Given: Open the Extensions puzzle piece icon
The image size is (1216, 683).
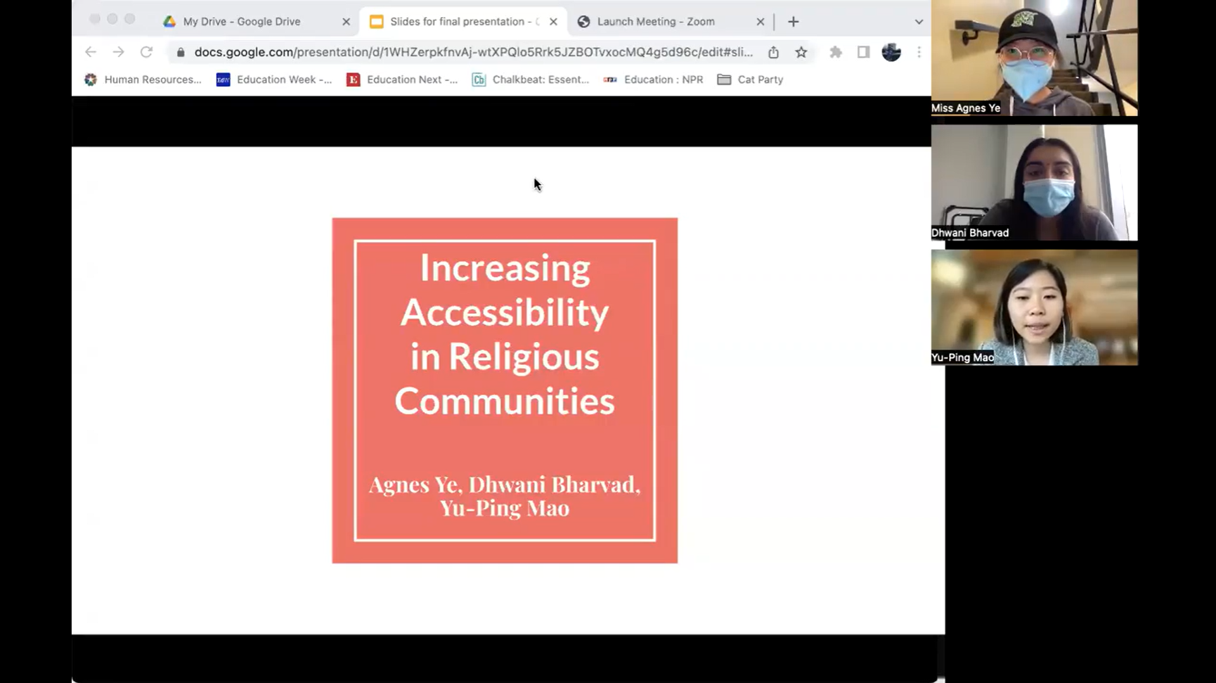Looking at the screenshot, I should [x=835, y=52].
